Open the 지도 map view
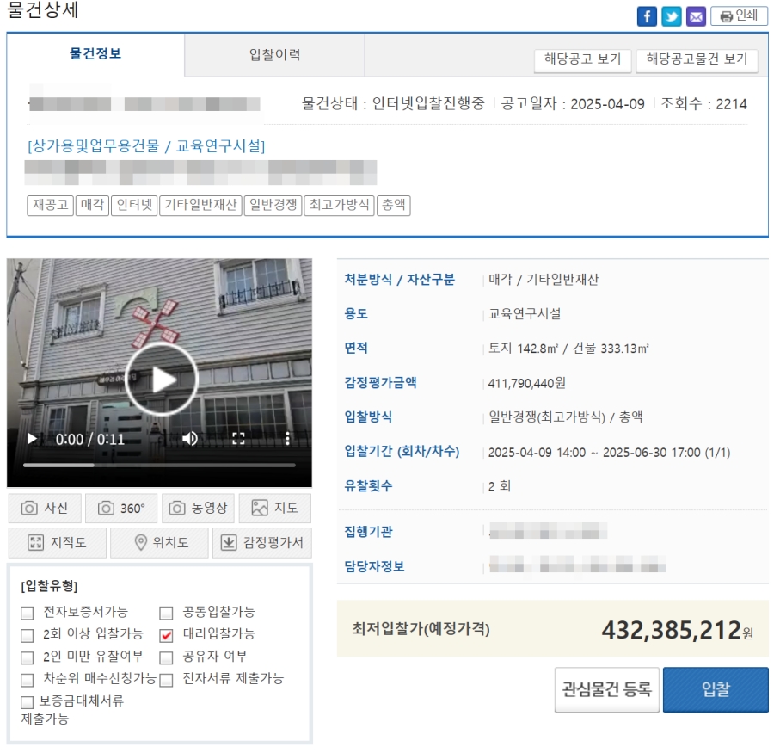Viewport: 774px width, 753px height. point(275,508)
